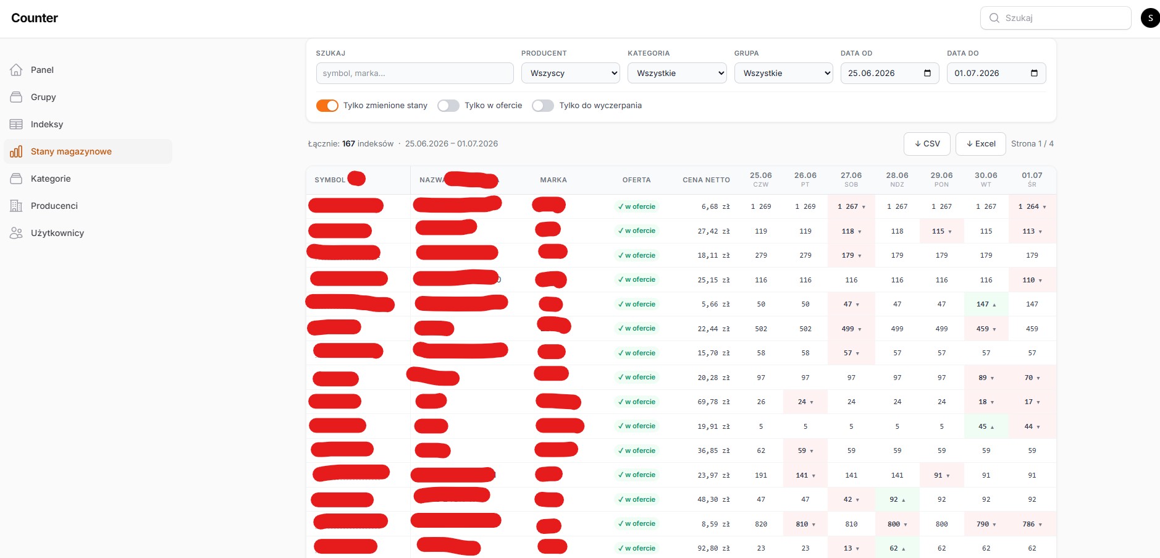Download the Excel export
Viewport: 1160px width, 558px height.
pyautogui.click(x=981, y=143)
